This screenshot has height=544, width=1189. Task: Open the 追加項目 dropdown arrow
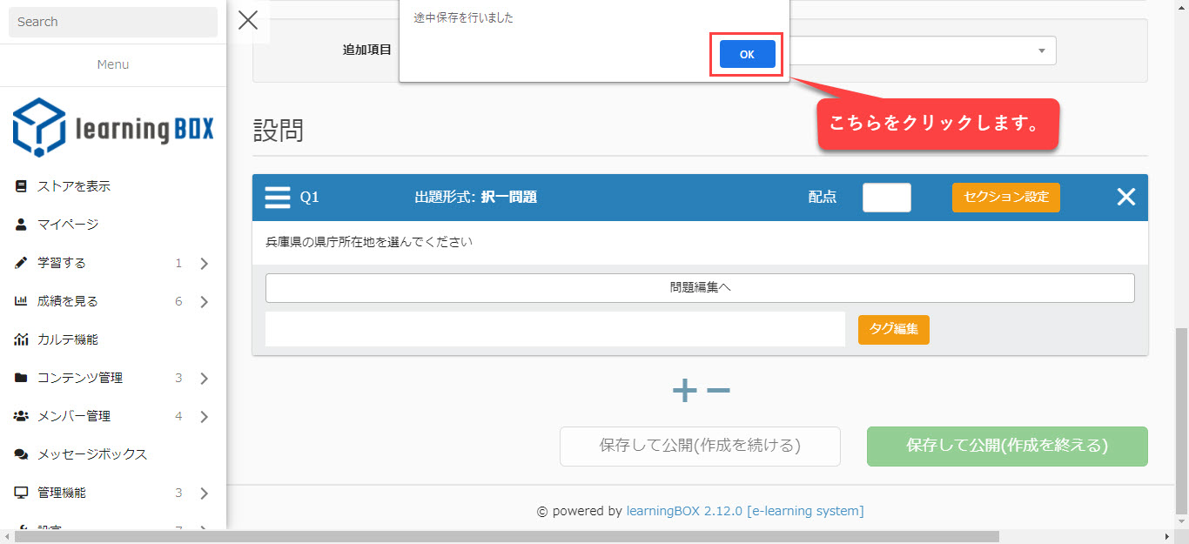1041,51
